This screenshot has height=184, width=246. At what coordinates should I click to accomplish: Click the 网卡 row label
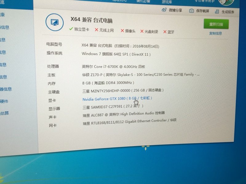(x=53, y=125)
